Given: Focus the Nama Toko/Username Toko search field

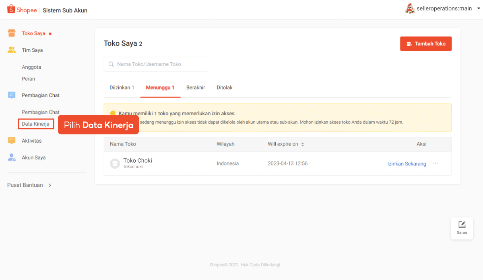Looking at the screenshot, I should pyautogui.click(x=156, y=64).
